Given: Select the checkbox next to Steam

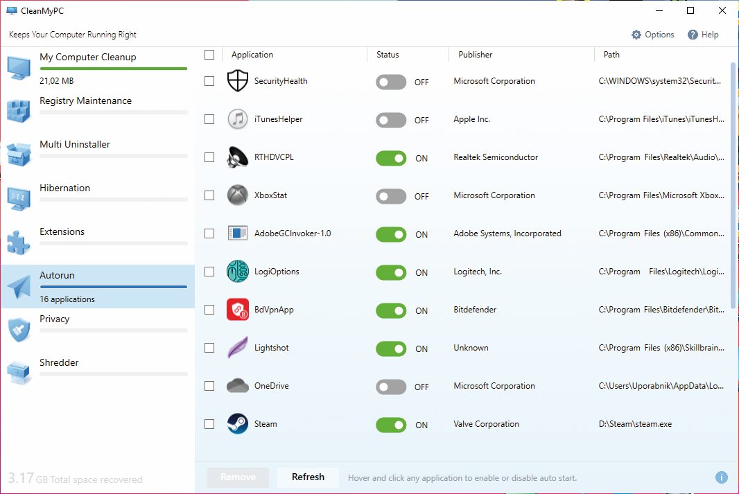Looking at the screenshot, I should tap(209, 424).
